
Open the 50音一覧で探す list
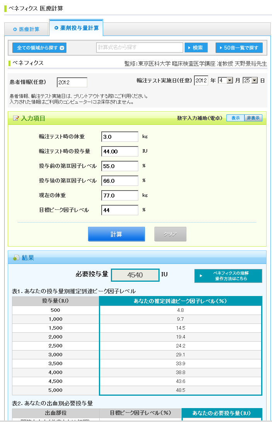click(x=239, y=48)
